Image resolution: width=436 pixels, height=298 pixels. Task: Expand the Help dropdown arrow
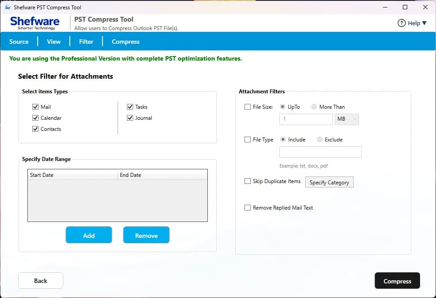[x=425, y=23]
